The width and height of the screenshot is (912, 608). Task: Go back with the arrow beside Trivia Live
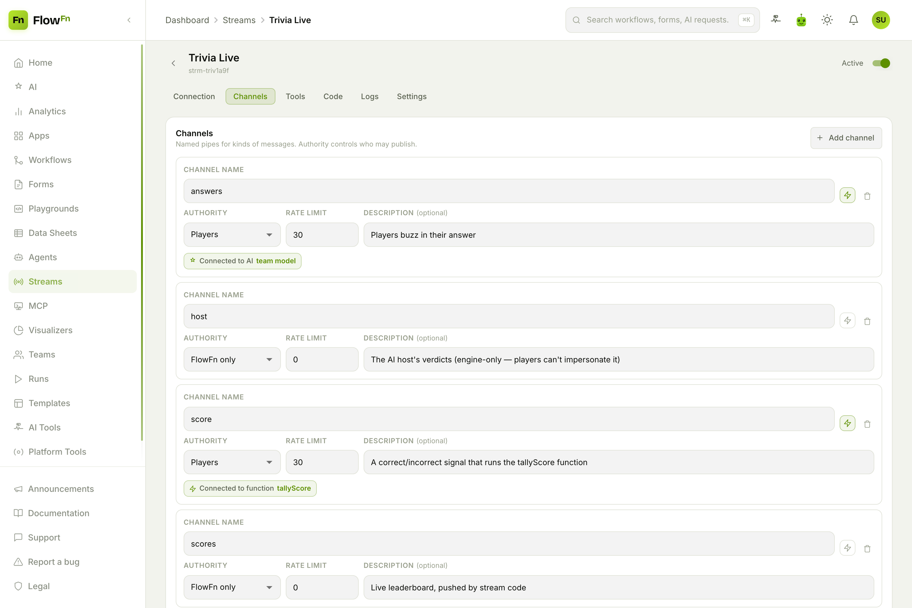tap(173, 63)
